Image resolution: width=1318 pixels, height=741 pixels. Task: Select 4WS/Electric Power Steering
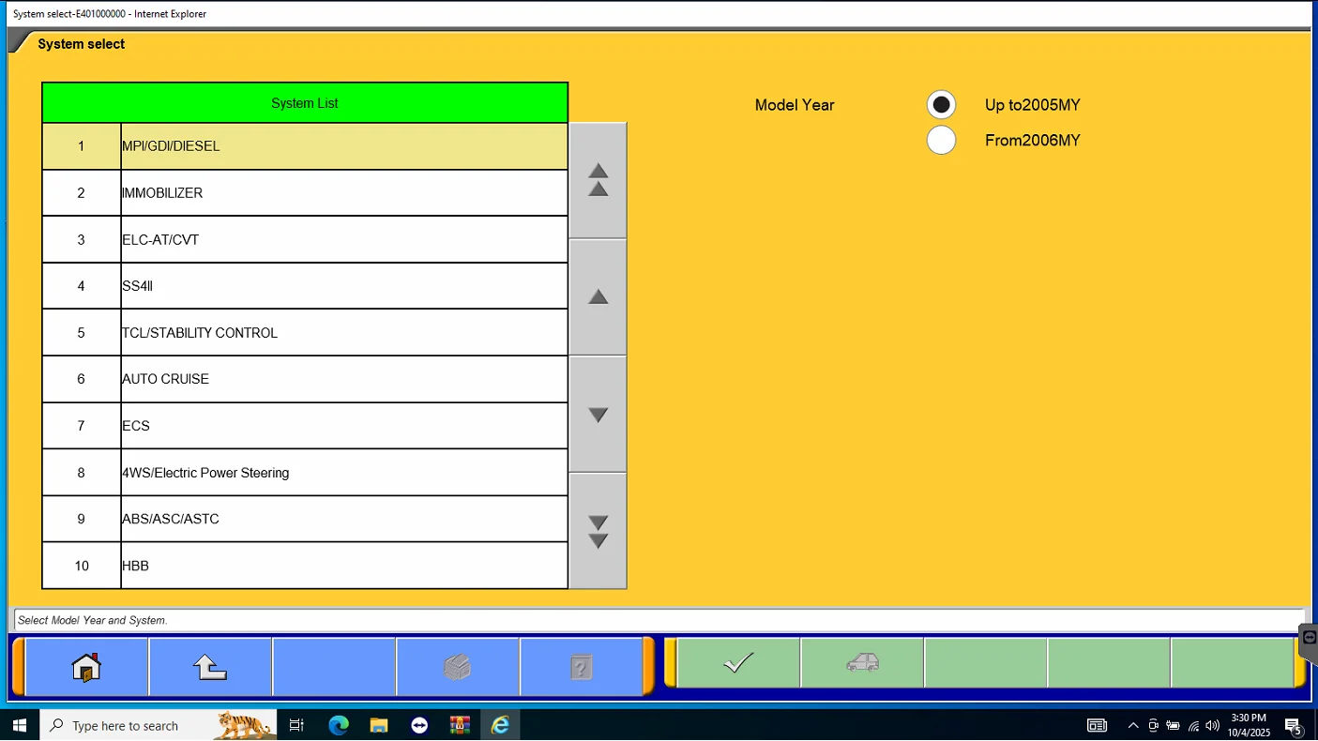(x=305, y=473)
